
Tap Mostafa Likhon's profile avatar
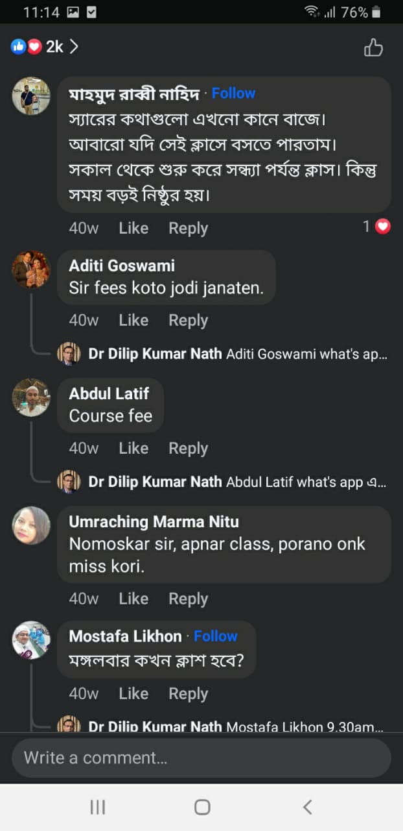30,640
